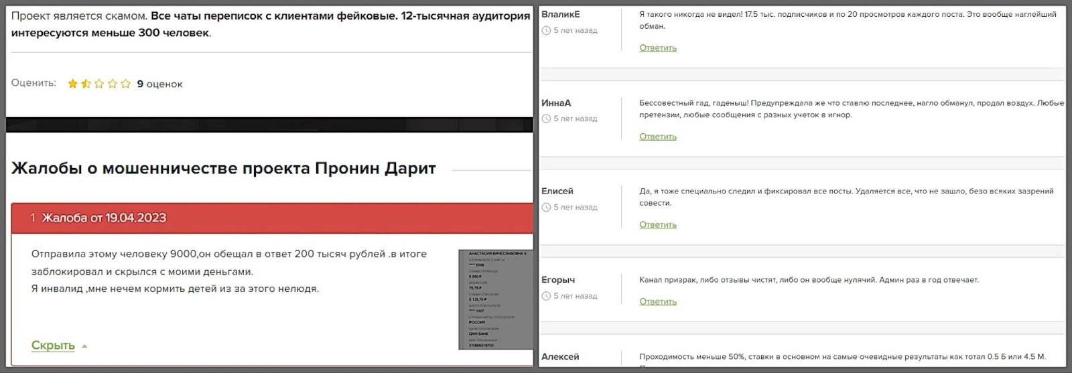This screenshot has height=373, width=1072.
Task: Click the clock icon under ИннаА
Action: pos(546,119)
